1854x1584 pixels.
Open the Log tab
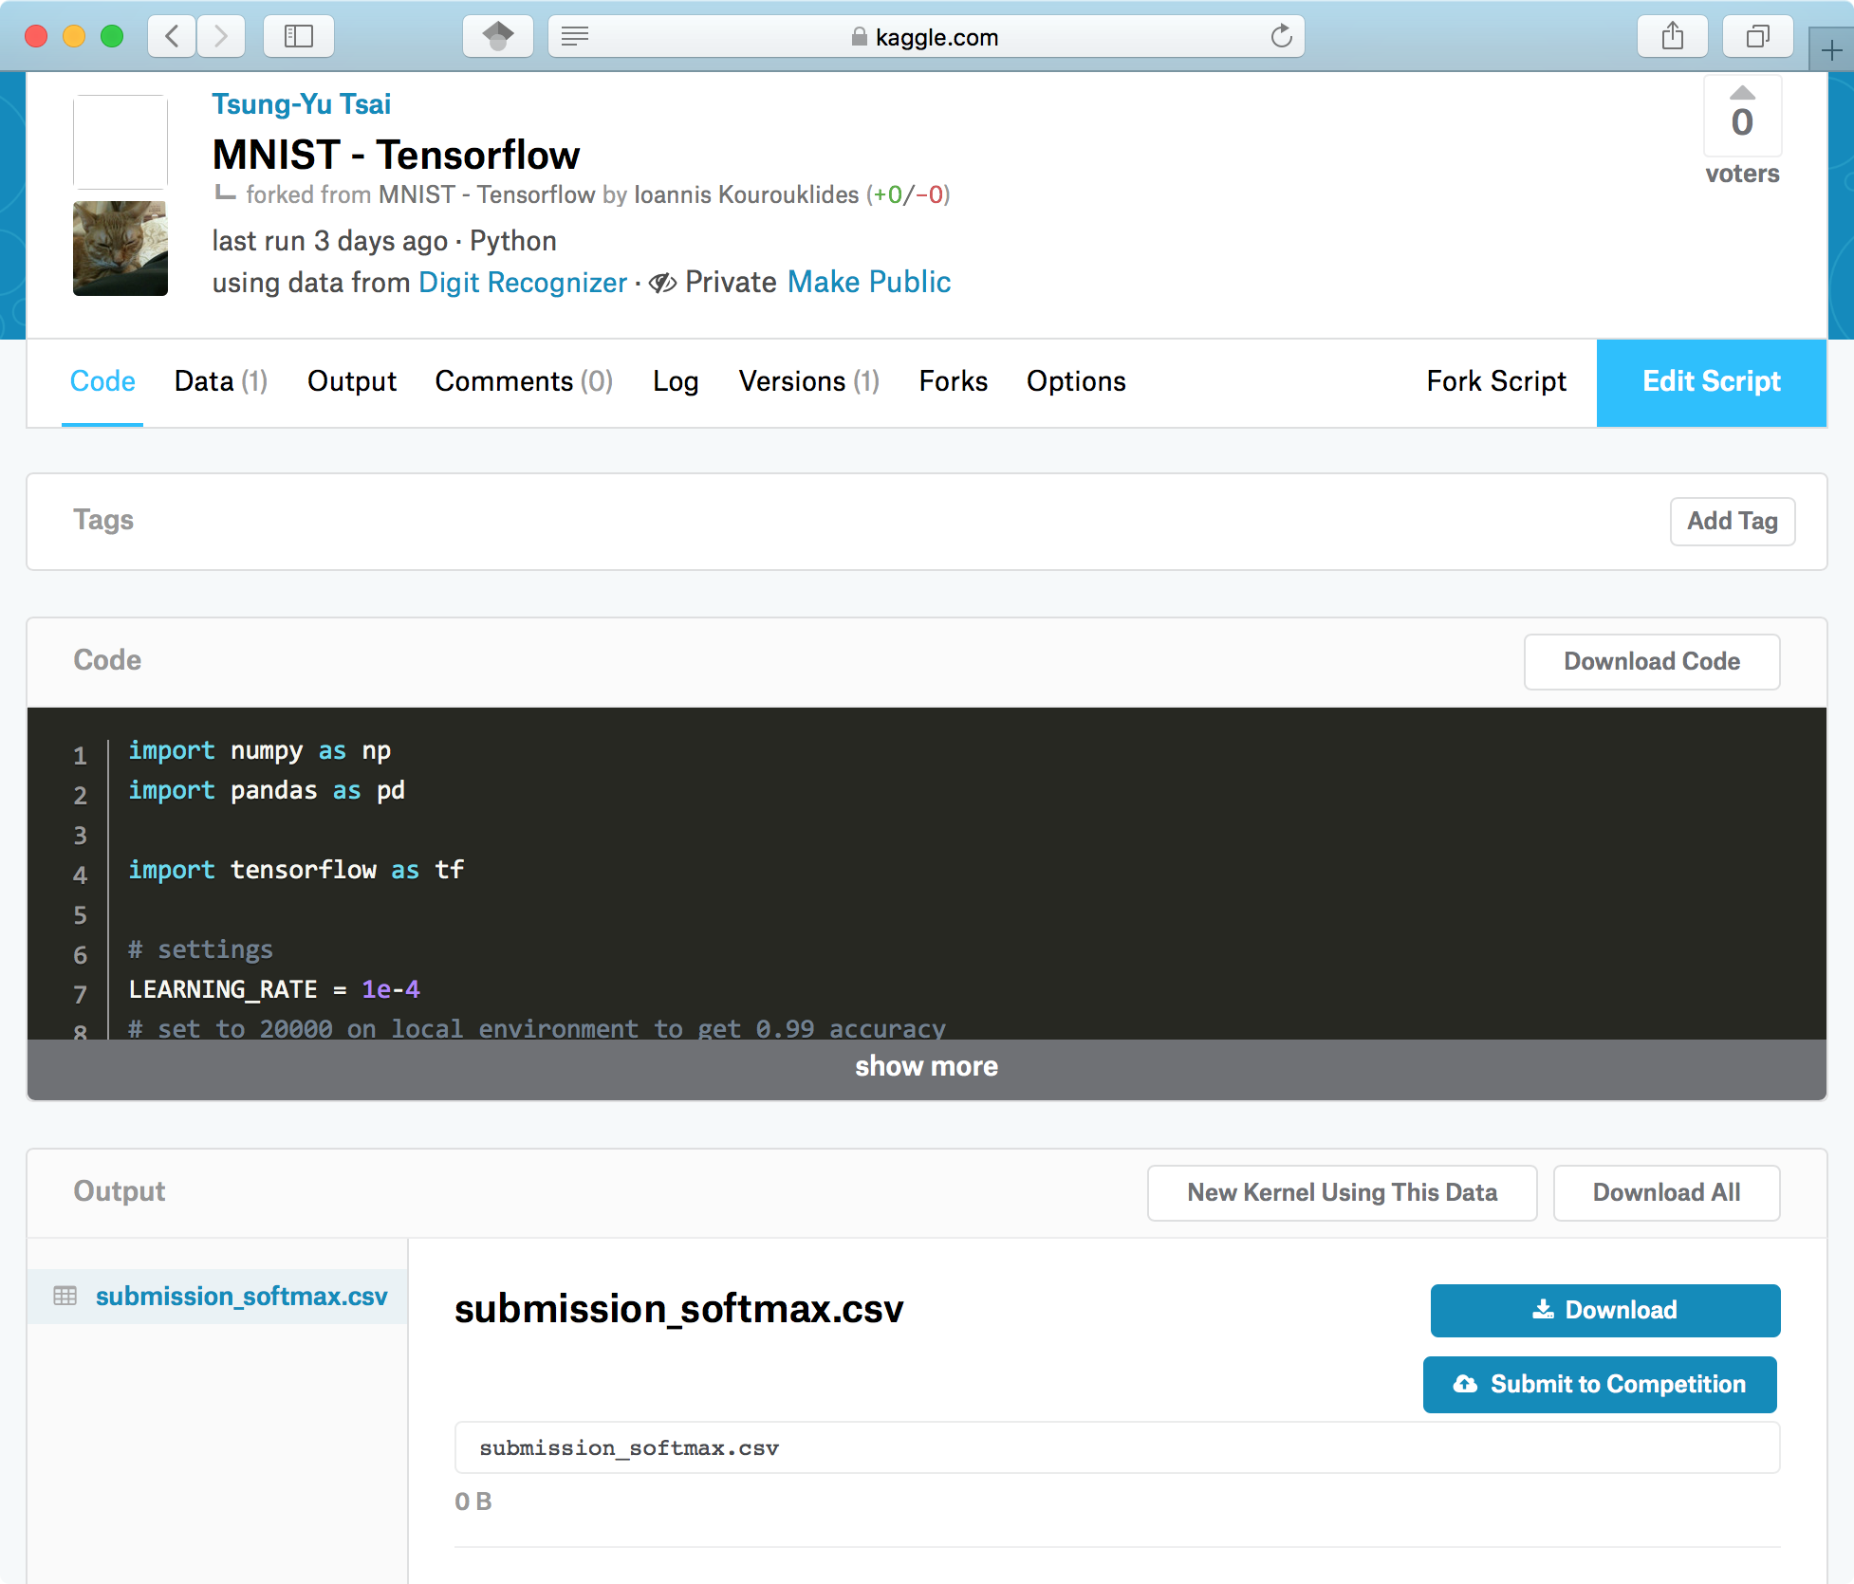[675, 381]
